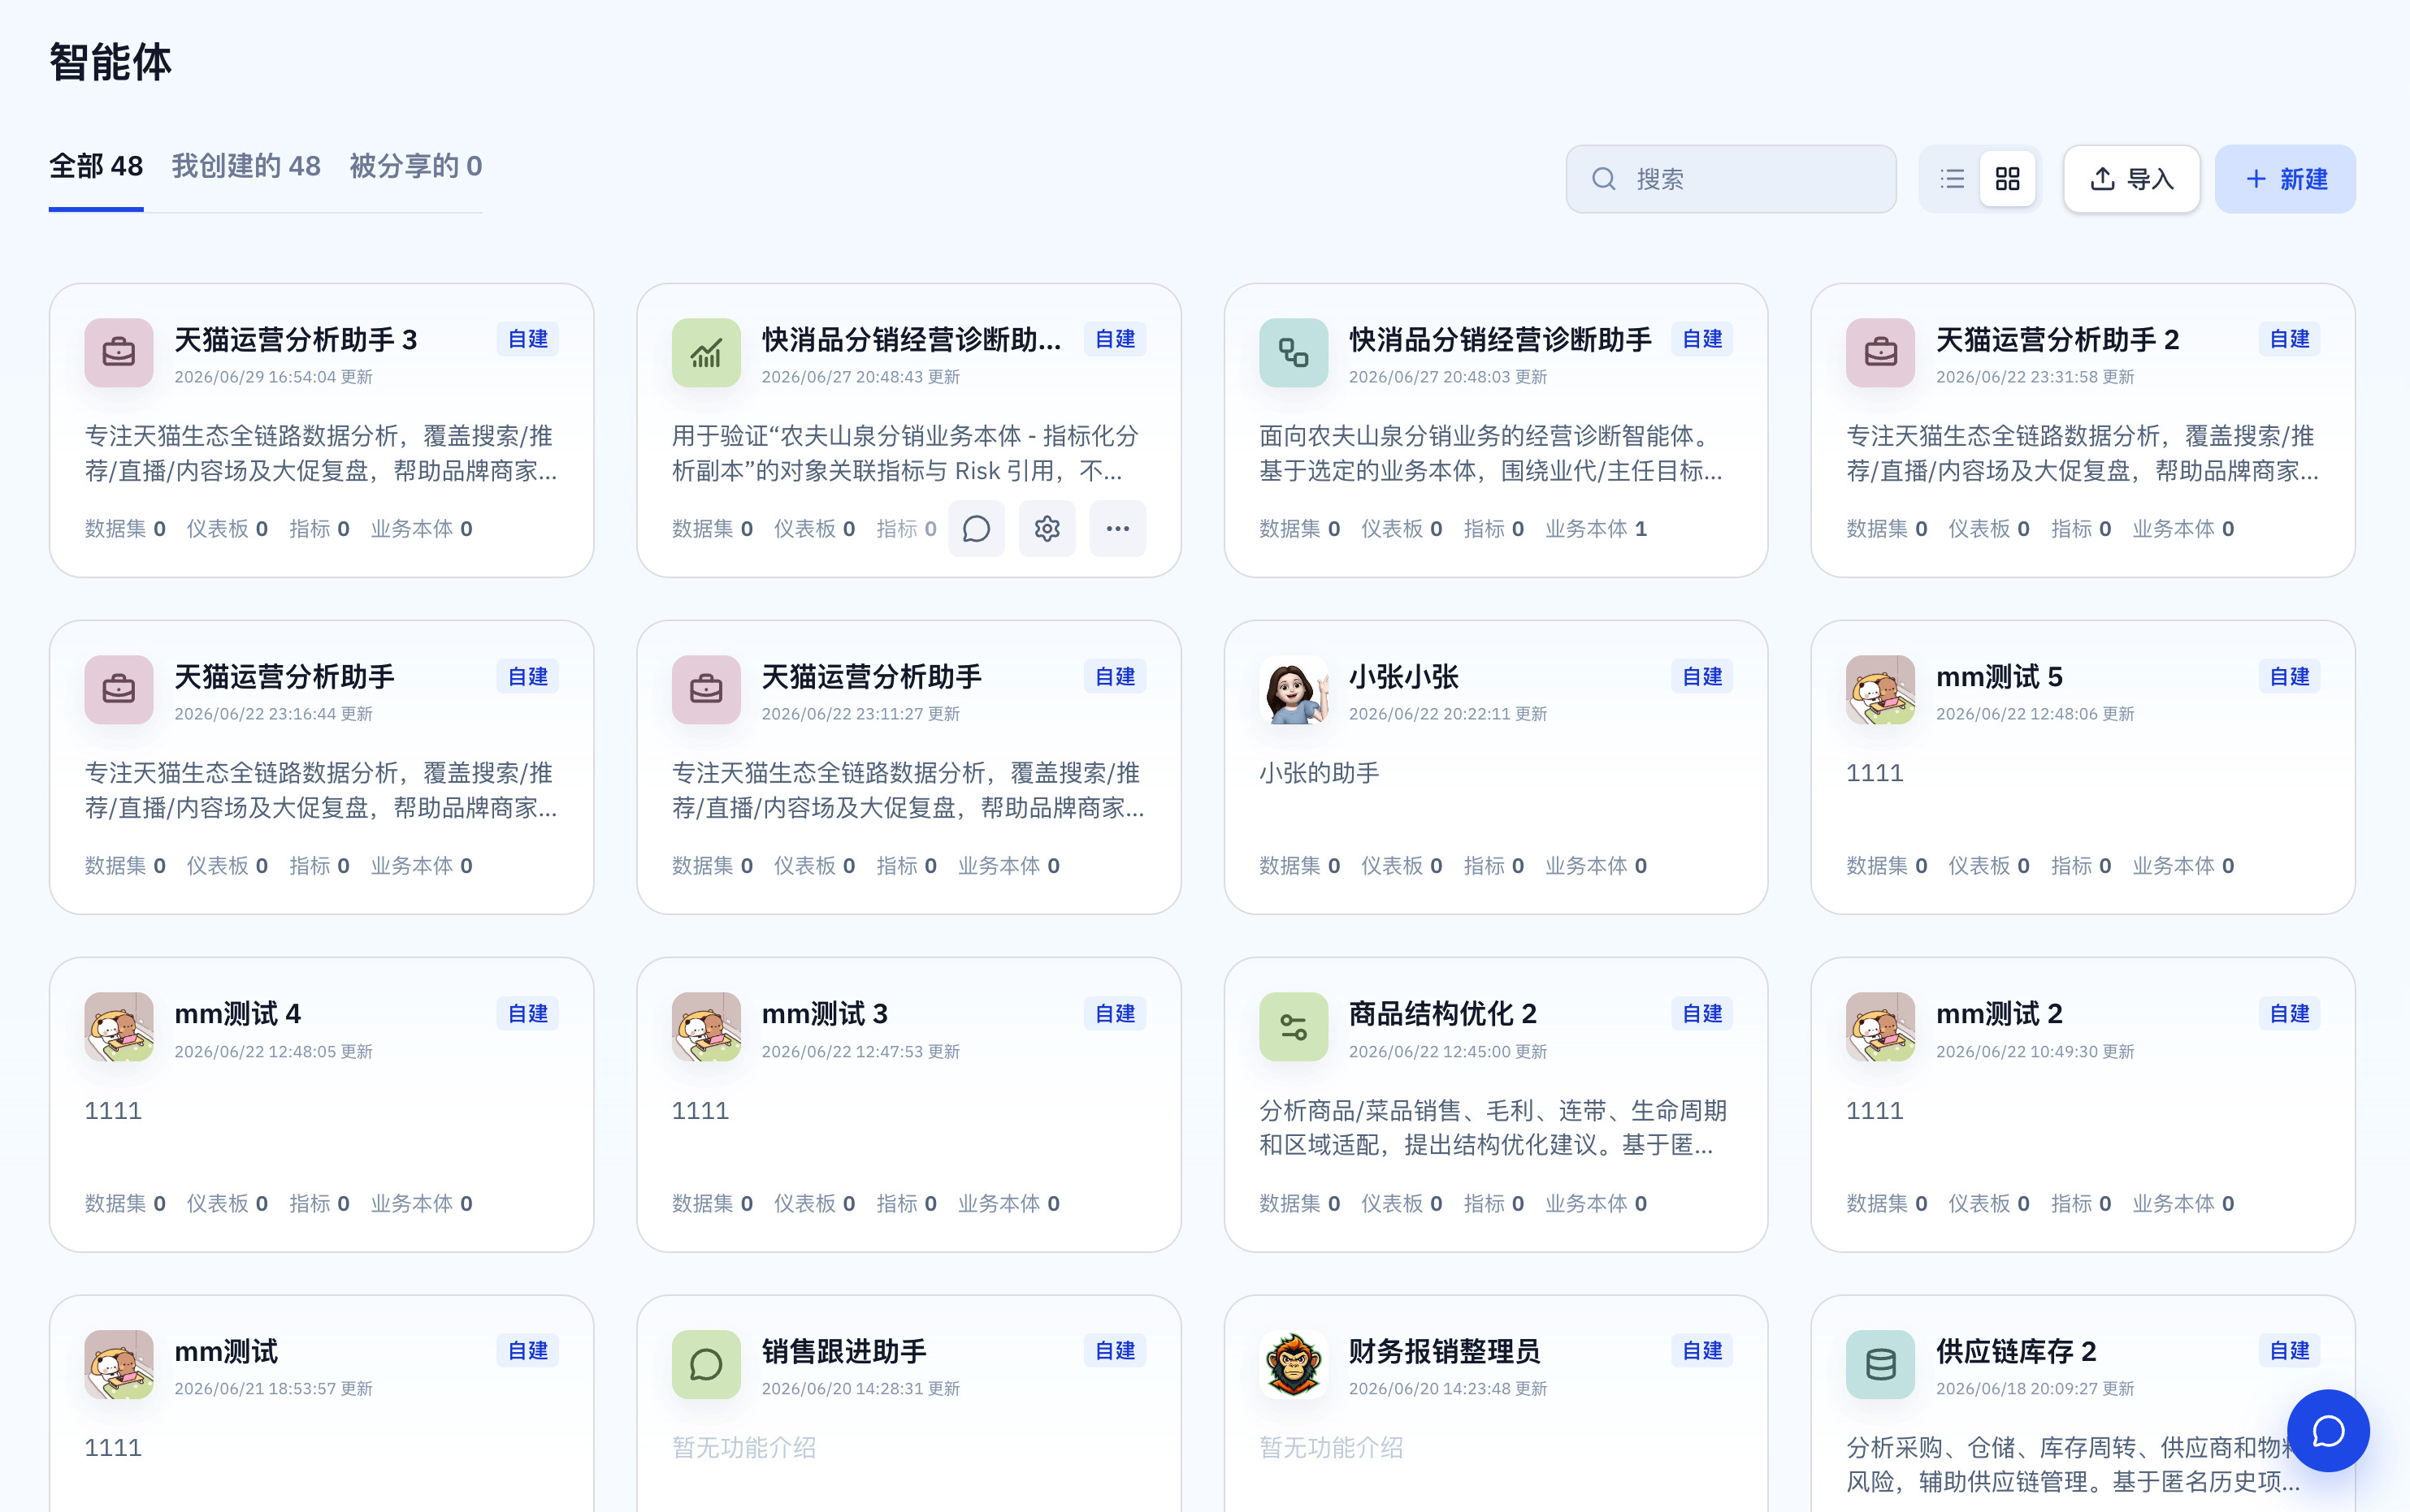Click 业务本体 1 on 快消品分销经营诊断助手
This screenshot has width=2410, height=1512.
click(x=1597, y=529)
